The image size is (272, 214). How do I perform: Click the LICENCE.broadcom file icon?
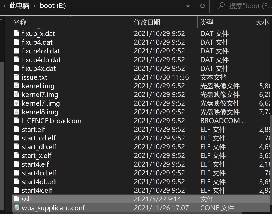point(16,121)
